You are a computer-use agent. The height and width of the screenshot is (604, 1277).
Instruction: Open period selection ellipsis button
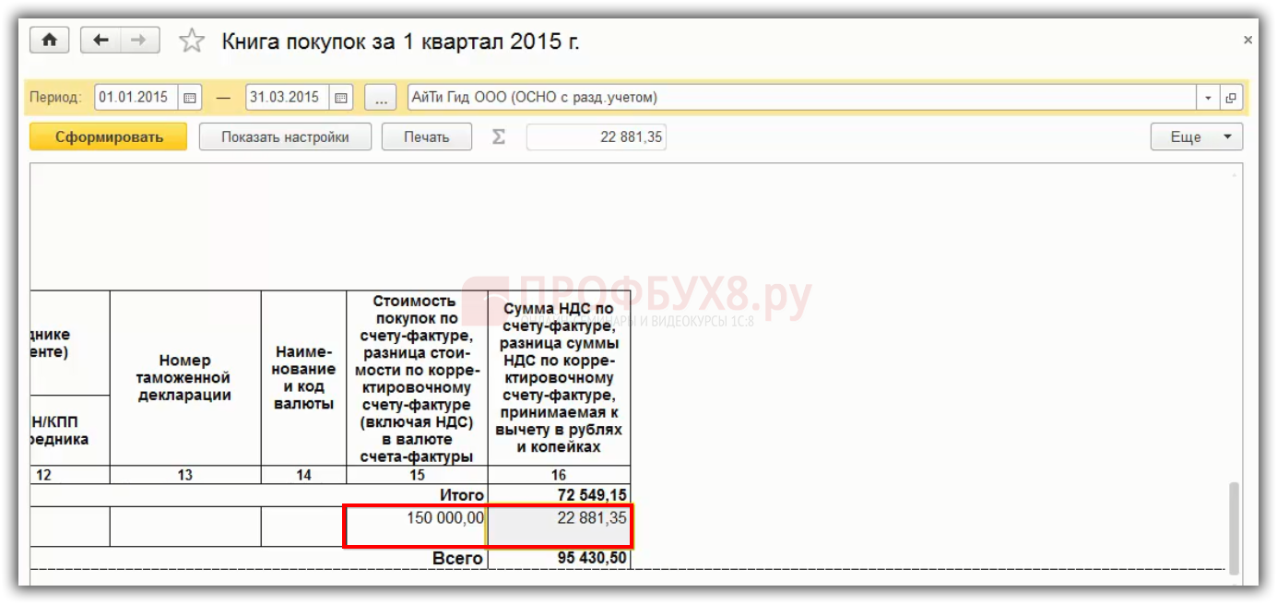pyautogui.click(x=380, y=98)
